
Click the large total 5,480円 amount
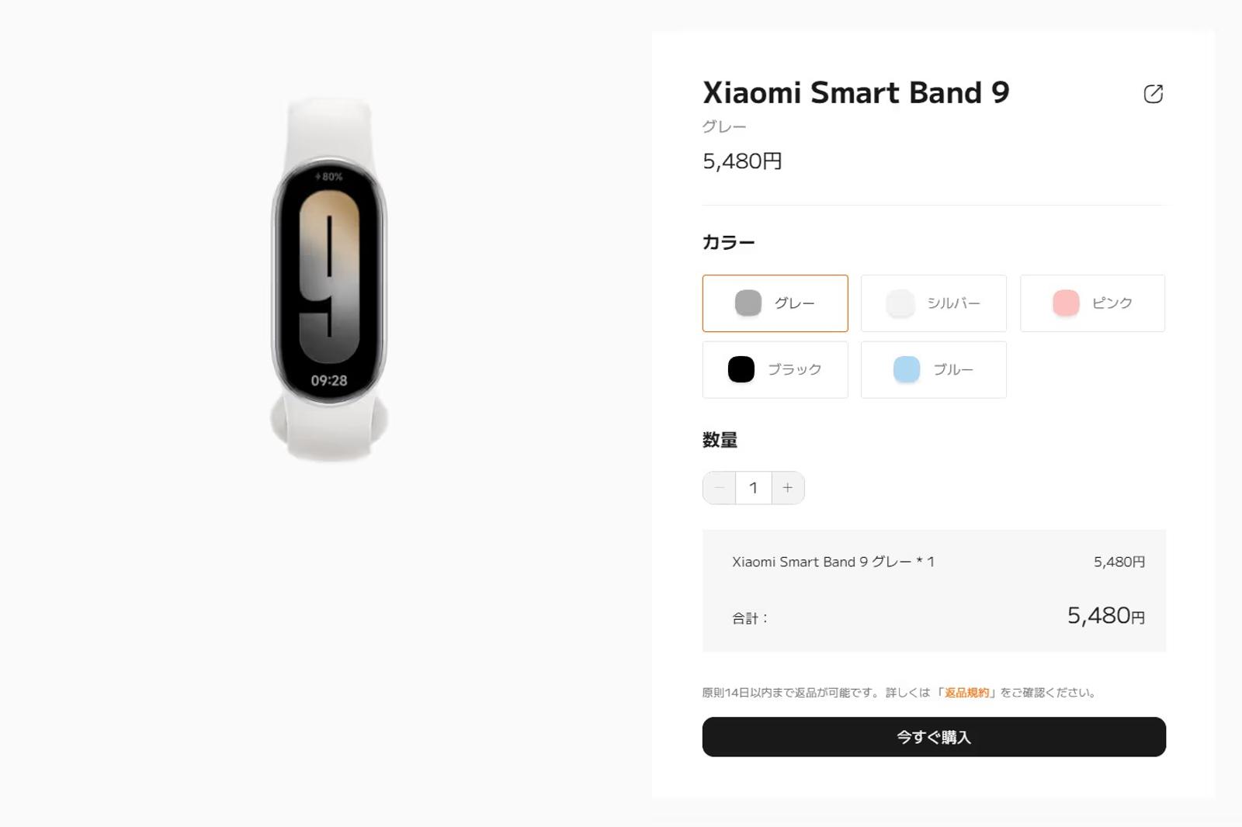(1105, 616)
